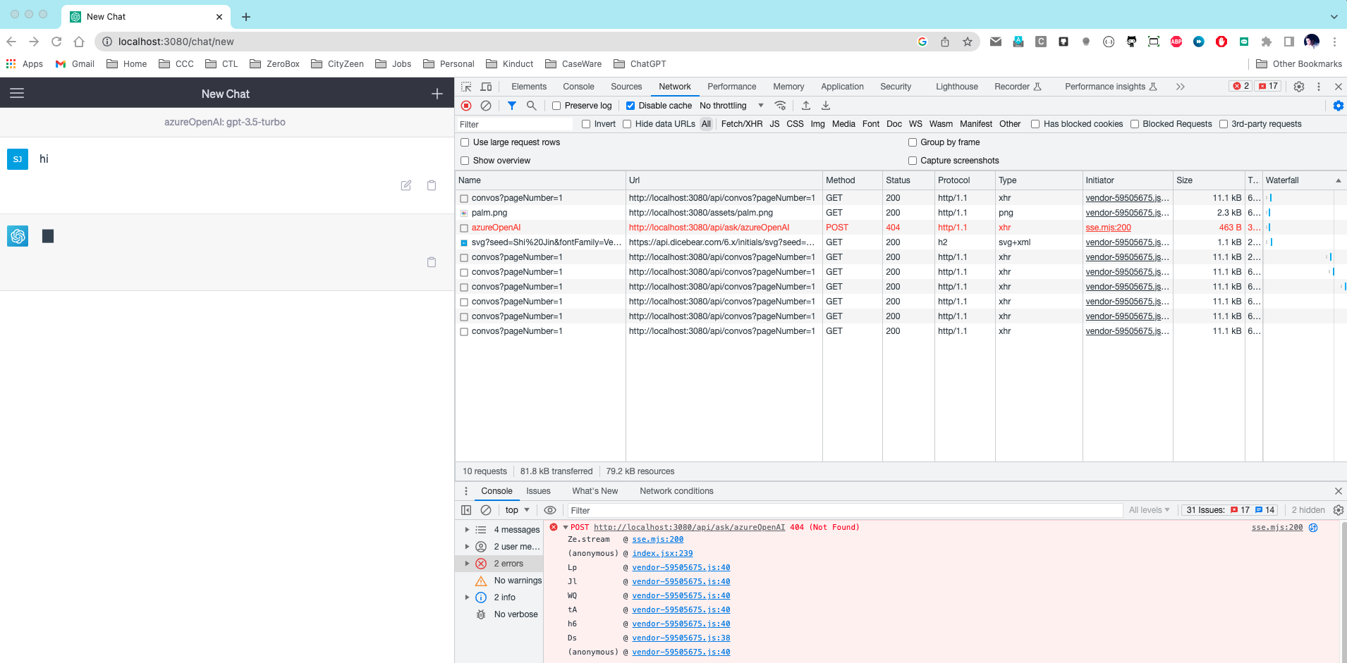This screenshot has width=1347, height=663.
Task: Copy the assistant's message
Action: (x=431, y=262)
